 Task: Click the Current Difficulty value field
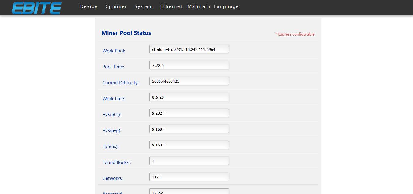(189, 81)
